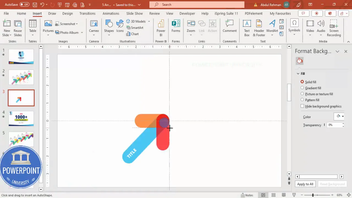Switch to the Animations tab
This screenshot has width=352, height=198.
(x=111, y=13)
